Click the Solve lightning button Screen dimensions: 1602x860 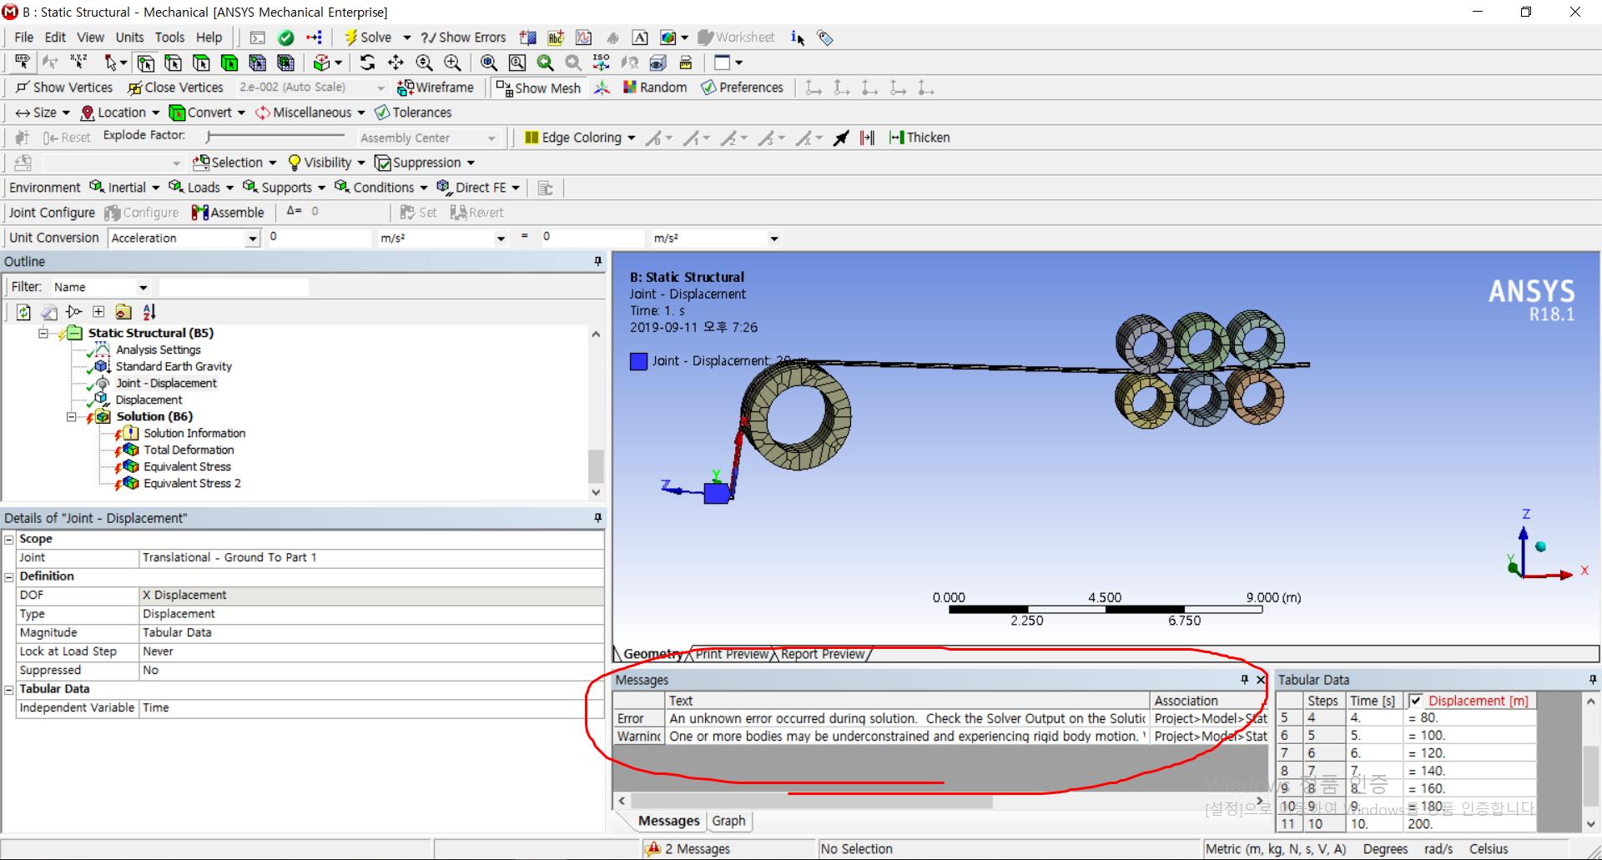(368, 38)
